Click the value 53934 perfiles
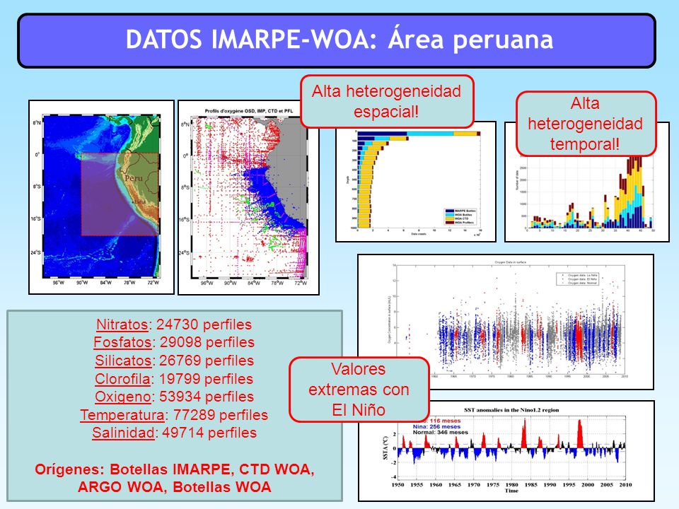 pos(207,397)
